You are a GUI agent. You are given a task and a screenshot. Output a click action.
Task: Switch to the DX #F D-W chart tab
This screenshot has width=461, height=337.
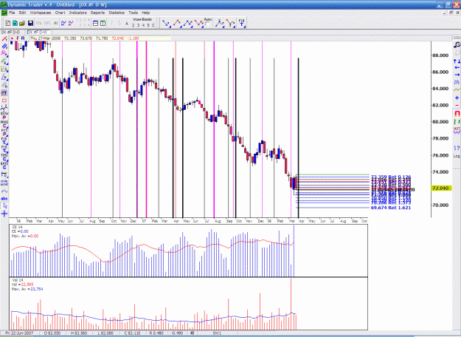click(37, 32)
